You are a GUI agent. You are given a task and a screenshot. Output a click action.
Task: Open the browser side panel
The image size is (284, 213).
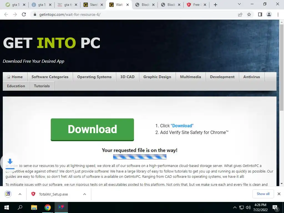pyautogui.click(x=260, y=14)
